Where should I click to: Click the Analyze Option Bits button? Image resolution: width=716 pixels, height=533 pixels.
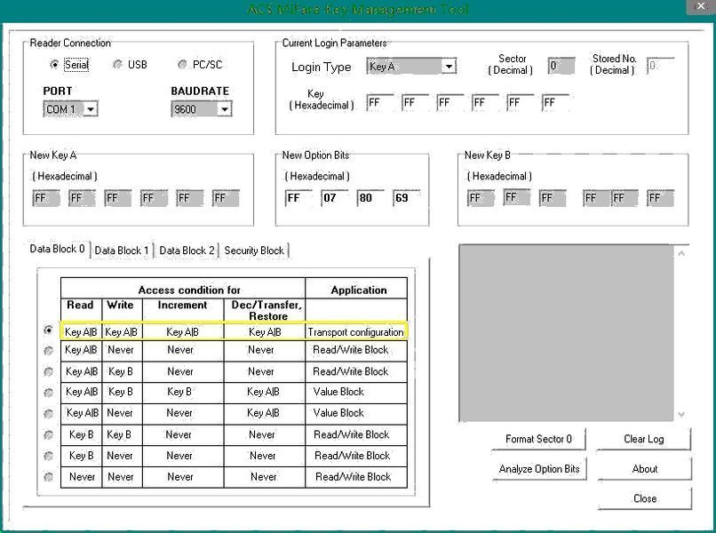pyautogui.click(x=539, y=469)
